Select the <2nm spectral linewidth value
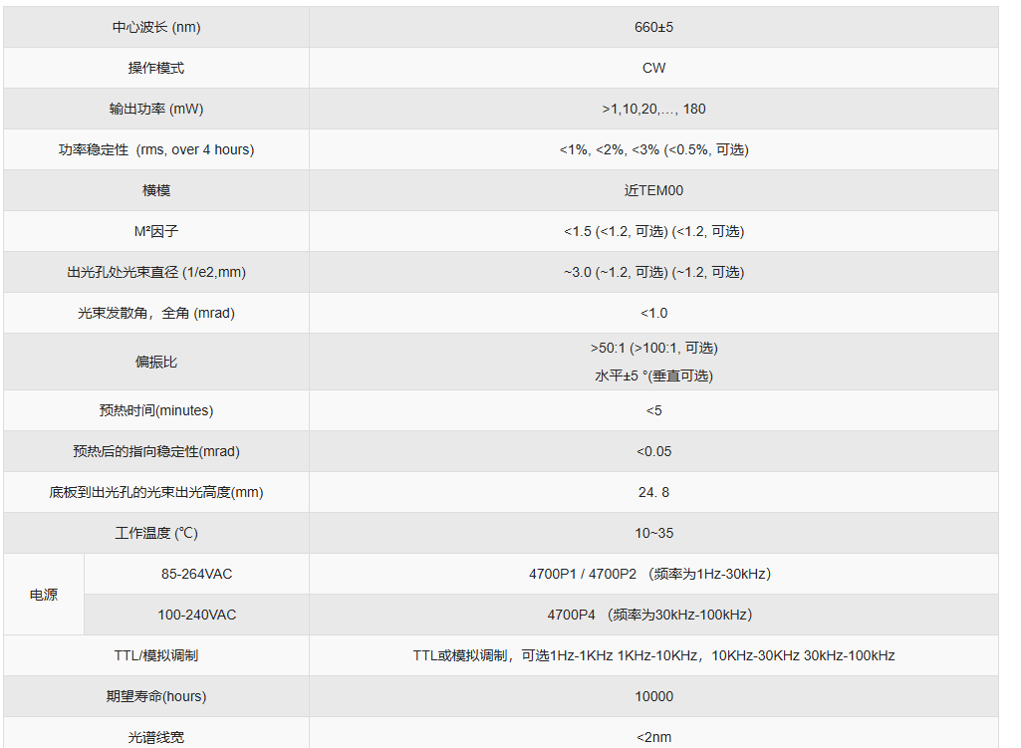Viewport: 1021px width, 748px height. click(x=653, y=737)
